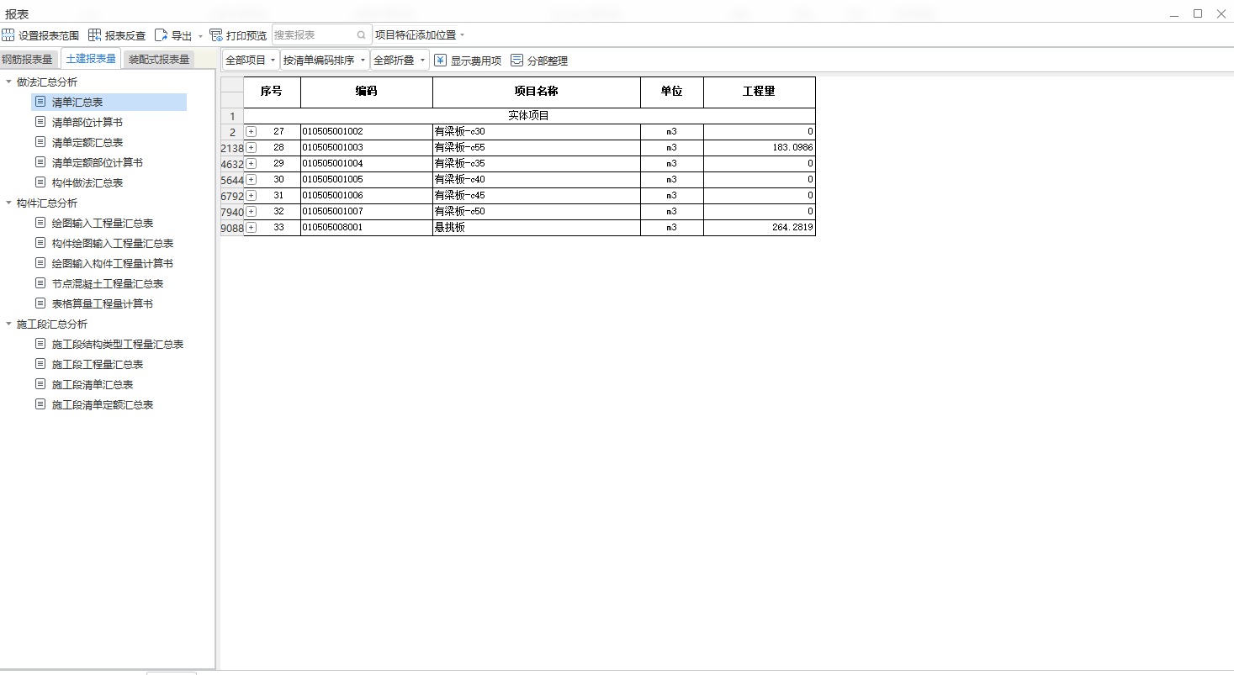Click the document icon beside 清单定额汇总表
The image size is (1234, 675).
tap(40, 142)
